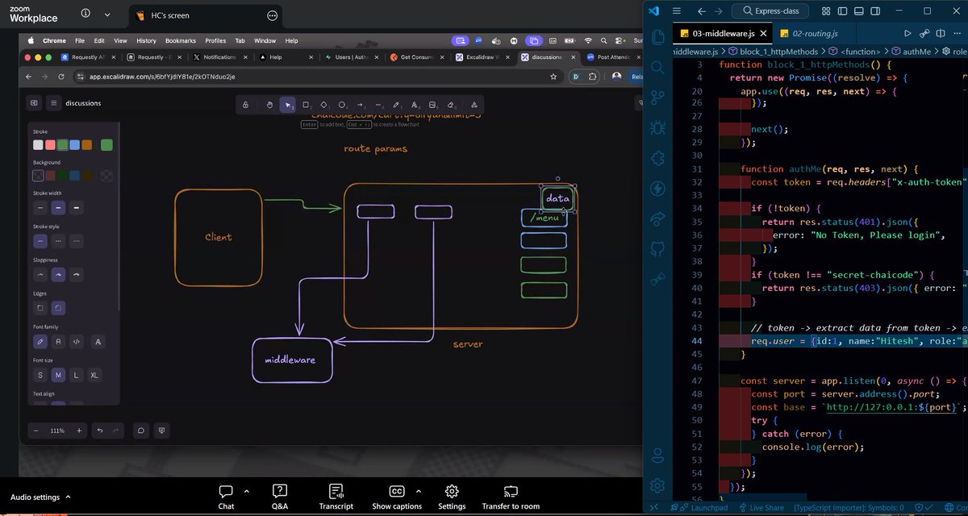Open VS Code editor more actions menu
This screenshot has height=516, width=968.
pos(958,33)
